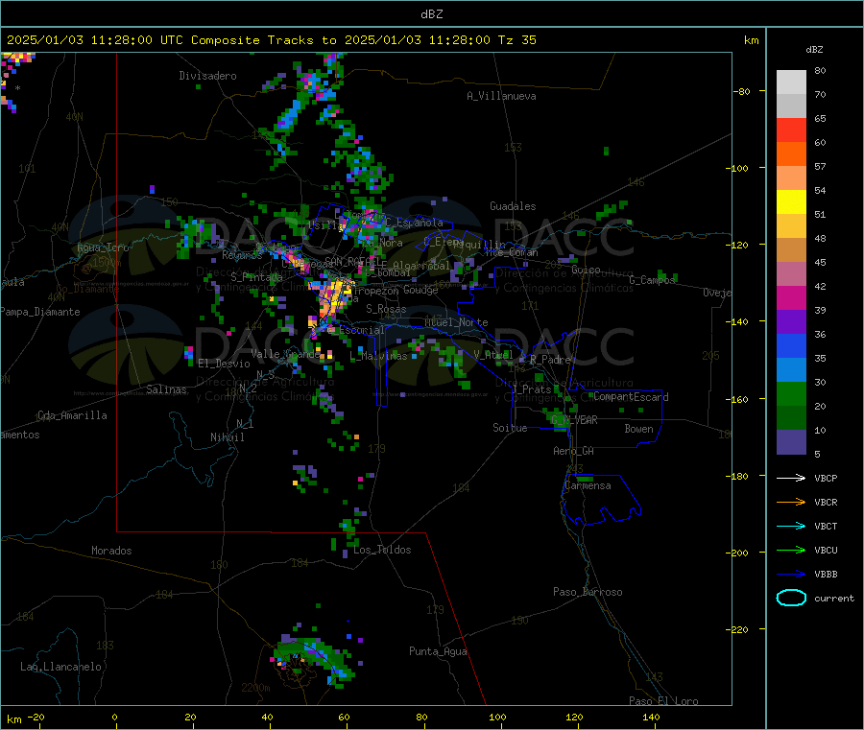Click the 'S_Rosas' map label
The image size is (864, 730).
(386, 309)
